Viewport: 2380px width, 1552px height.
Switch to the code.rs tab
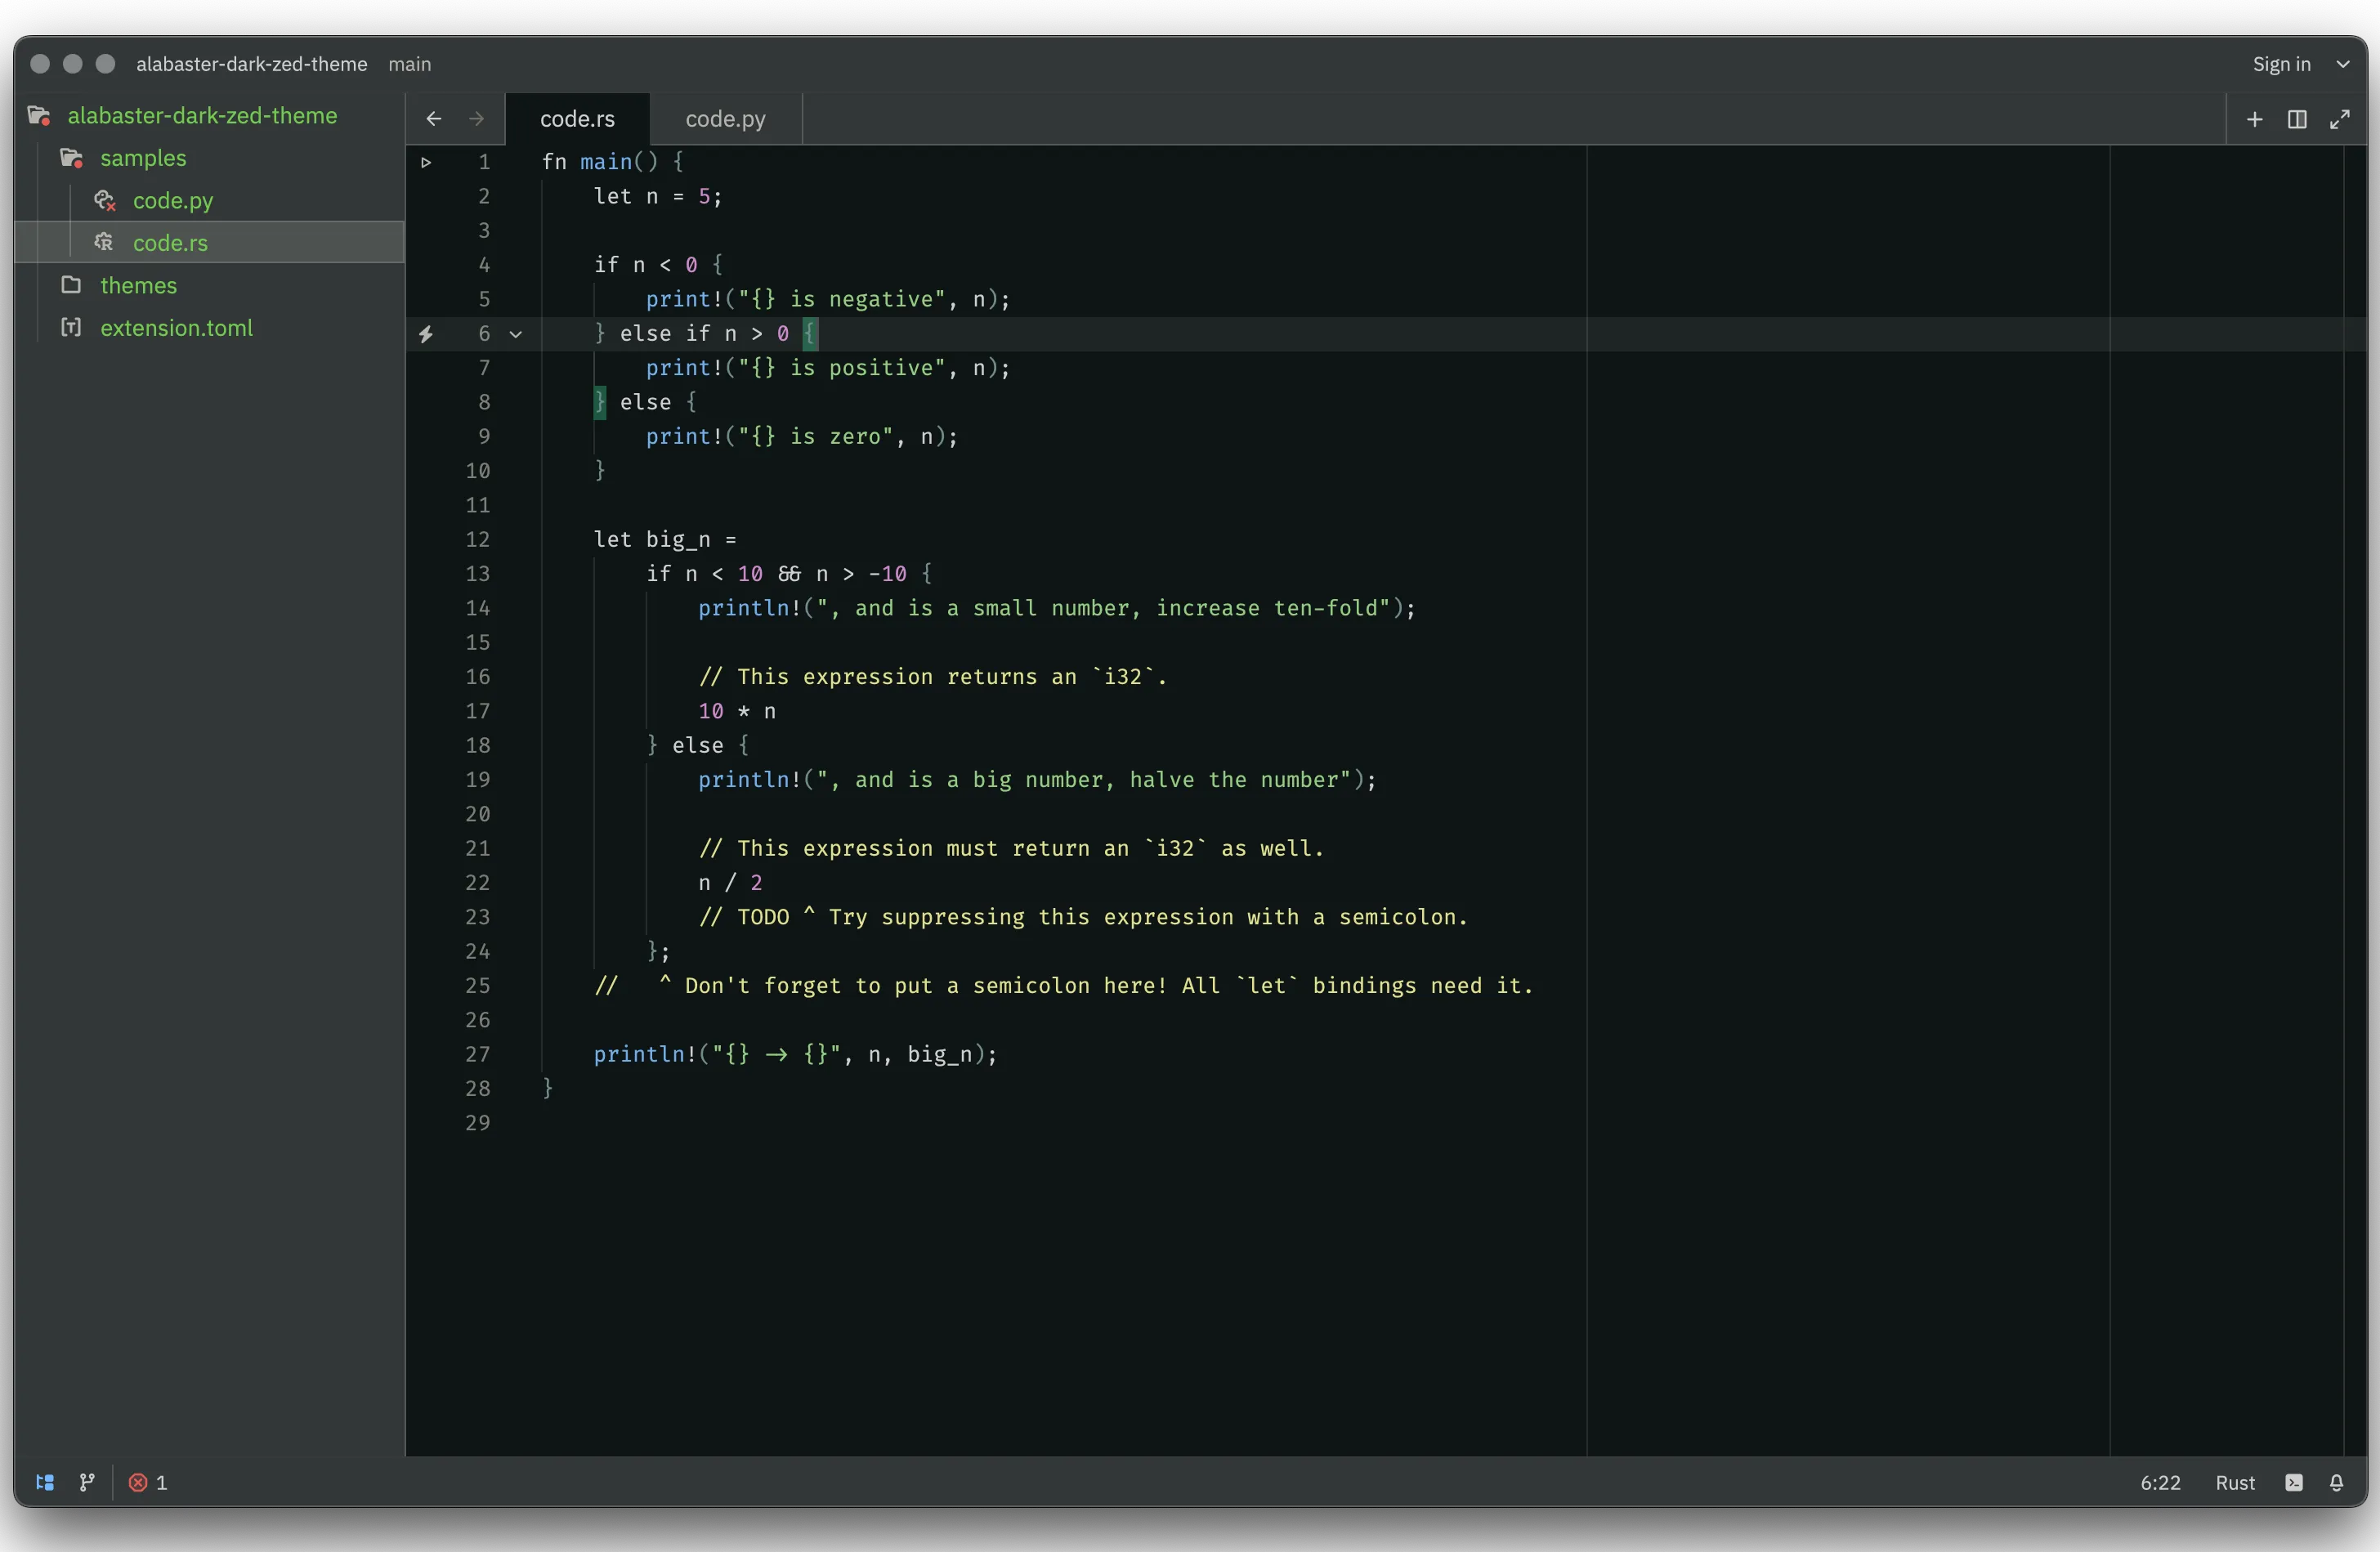(577, 119)
